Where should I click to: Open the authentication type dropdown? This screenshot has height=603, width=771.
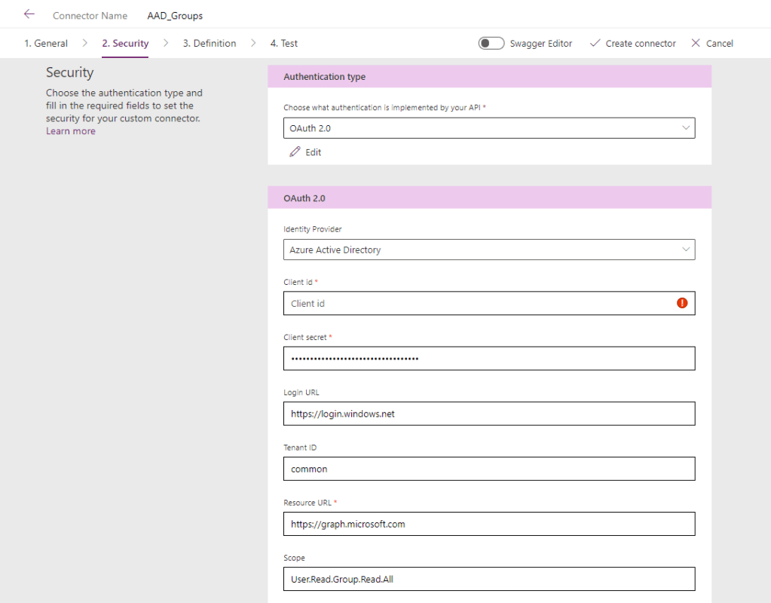489,128
